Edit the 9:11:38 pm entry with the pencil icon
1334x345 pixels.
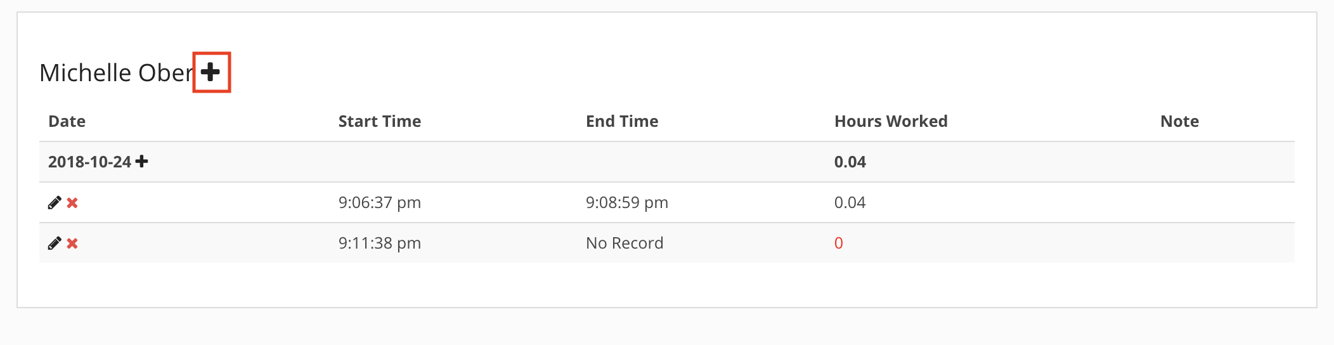click(x=55, y=244)
